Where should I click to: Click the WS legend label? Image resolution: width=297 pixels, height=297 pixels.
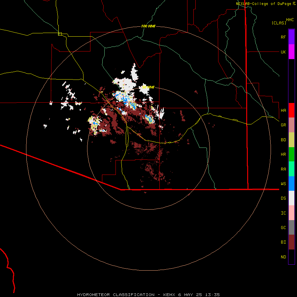283,183
